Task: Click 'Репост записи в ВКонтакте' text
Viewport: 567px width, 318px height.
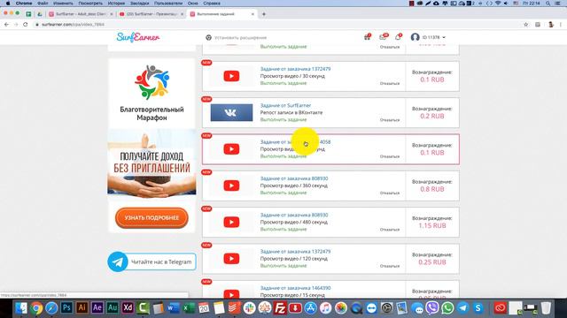Action: (291, 112)
